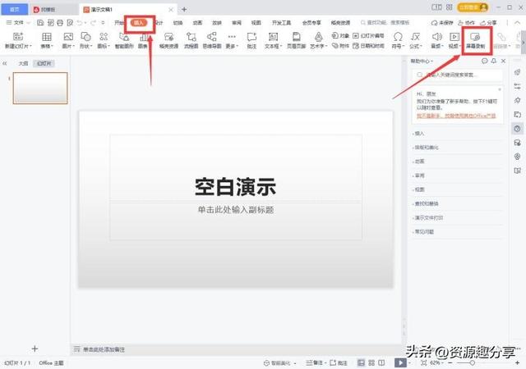Viewport: 526px width, 369px height.
Task: Click the help question-mark icon in right sidebar
Action: [517, 129]
